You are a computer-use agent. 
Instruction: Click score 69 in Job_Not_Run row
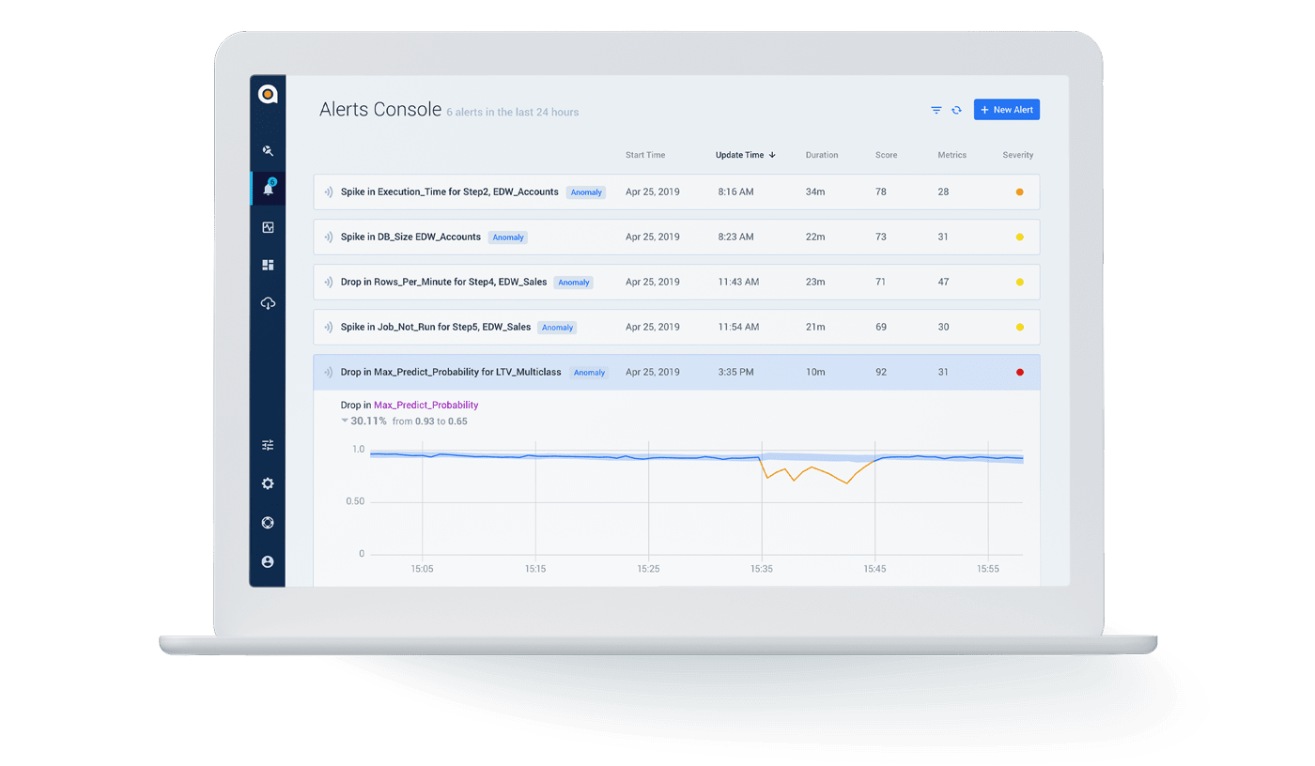[x=881, y=327]
